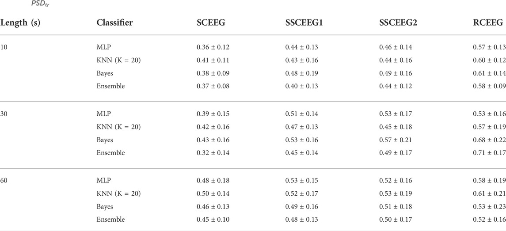
Task: Click the Length (s) column header
Action: click(x=20, y=23)
